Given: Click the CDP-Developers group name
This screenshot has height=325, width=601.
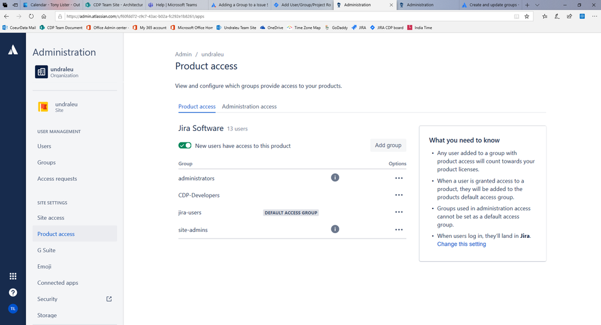Looking at the screenshot, I should tap(199, 195).
